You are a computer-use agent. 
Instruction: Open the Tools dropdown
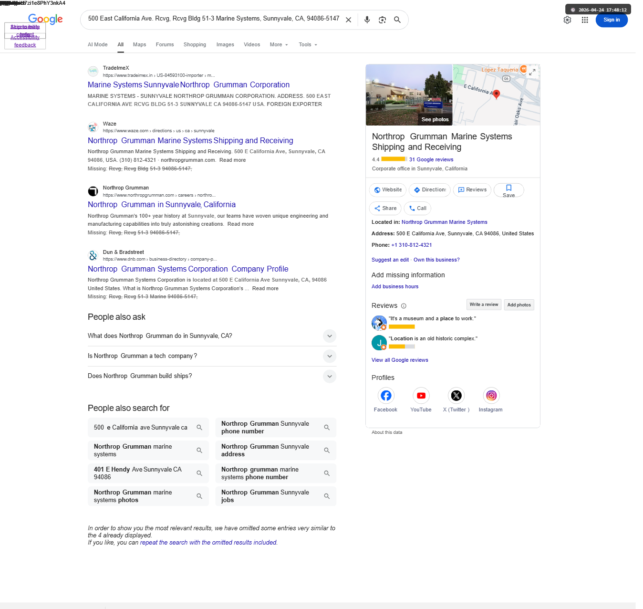[x=308, y=45]
